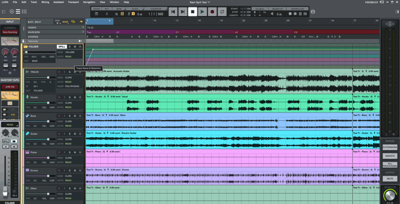Solo the Bass track
This screenshot has width=400, height=204.
pyautogui.click(x=70, y=116)
